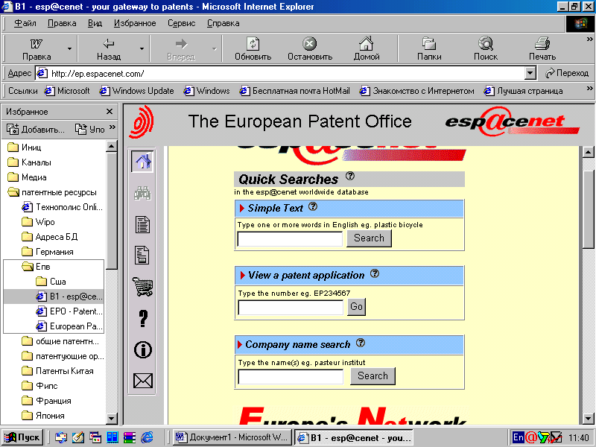This screenshot has width=596, height=447.
Task: Open help icon next to View a patent application
Action: pos(375,273)
